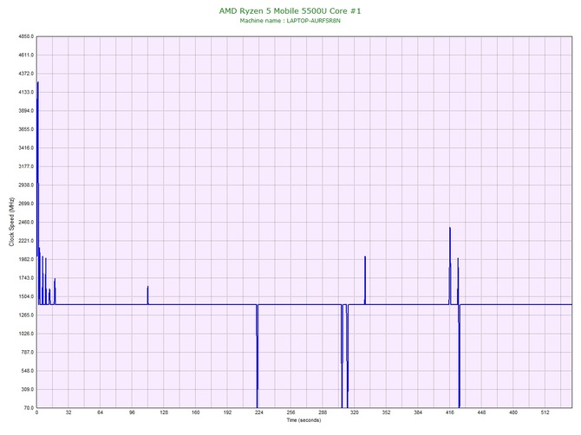
Task: Click the 548.0 y-axis value
Action: coord(28,371)
